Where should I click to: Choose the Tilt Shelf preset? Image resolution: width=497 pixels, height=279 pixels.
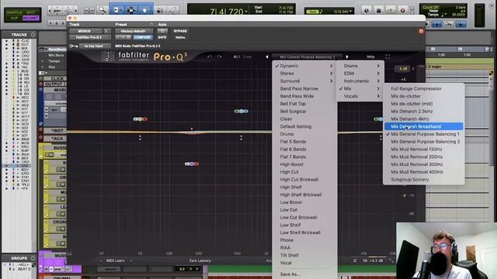click(x=289, y=255)
